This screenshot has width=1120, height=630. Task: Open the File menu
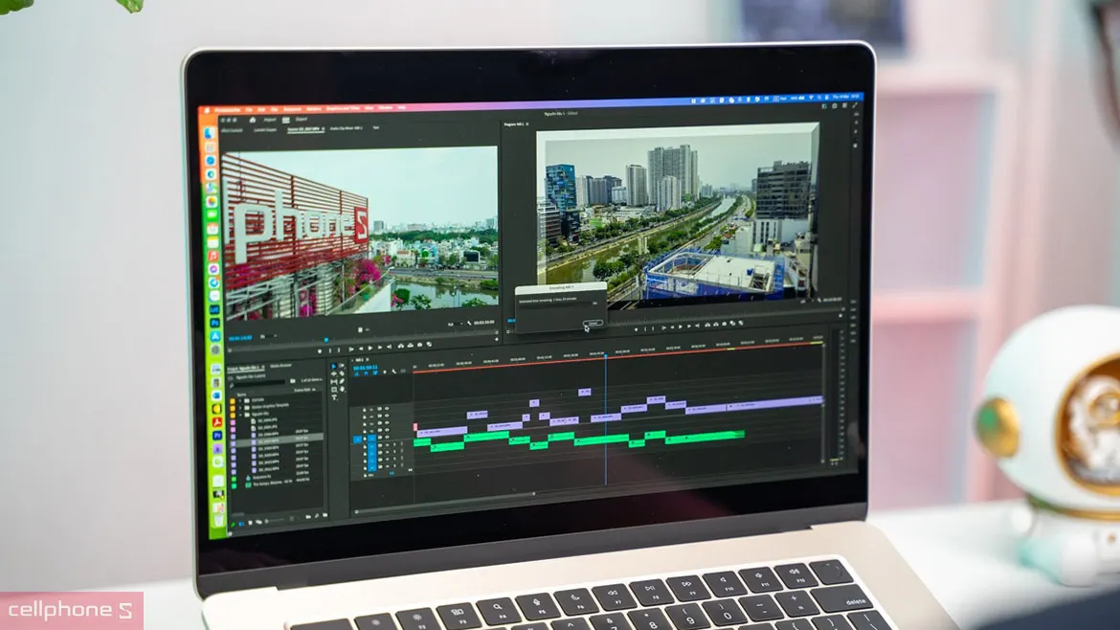tap(249, 109)
